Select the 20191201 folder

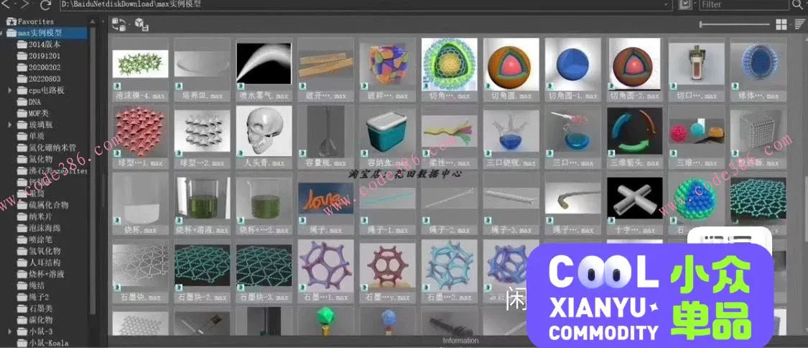click(45, 55)
